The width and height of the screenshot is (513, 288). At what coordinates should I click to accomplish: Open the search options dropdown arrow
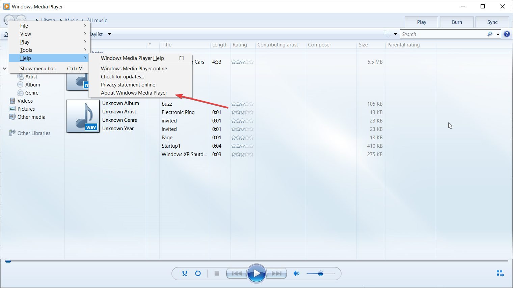(x=498, y=34)
